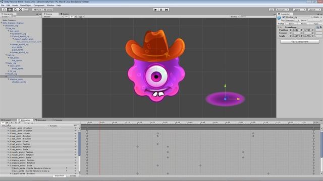323x181 pixels.
Task: Switch to the Console tab
Action: pos(57,120)
